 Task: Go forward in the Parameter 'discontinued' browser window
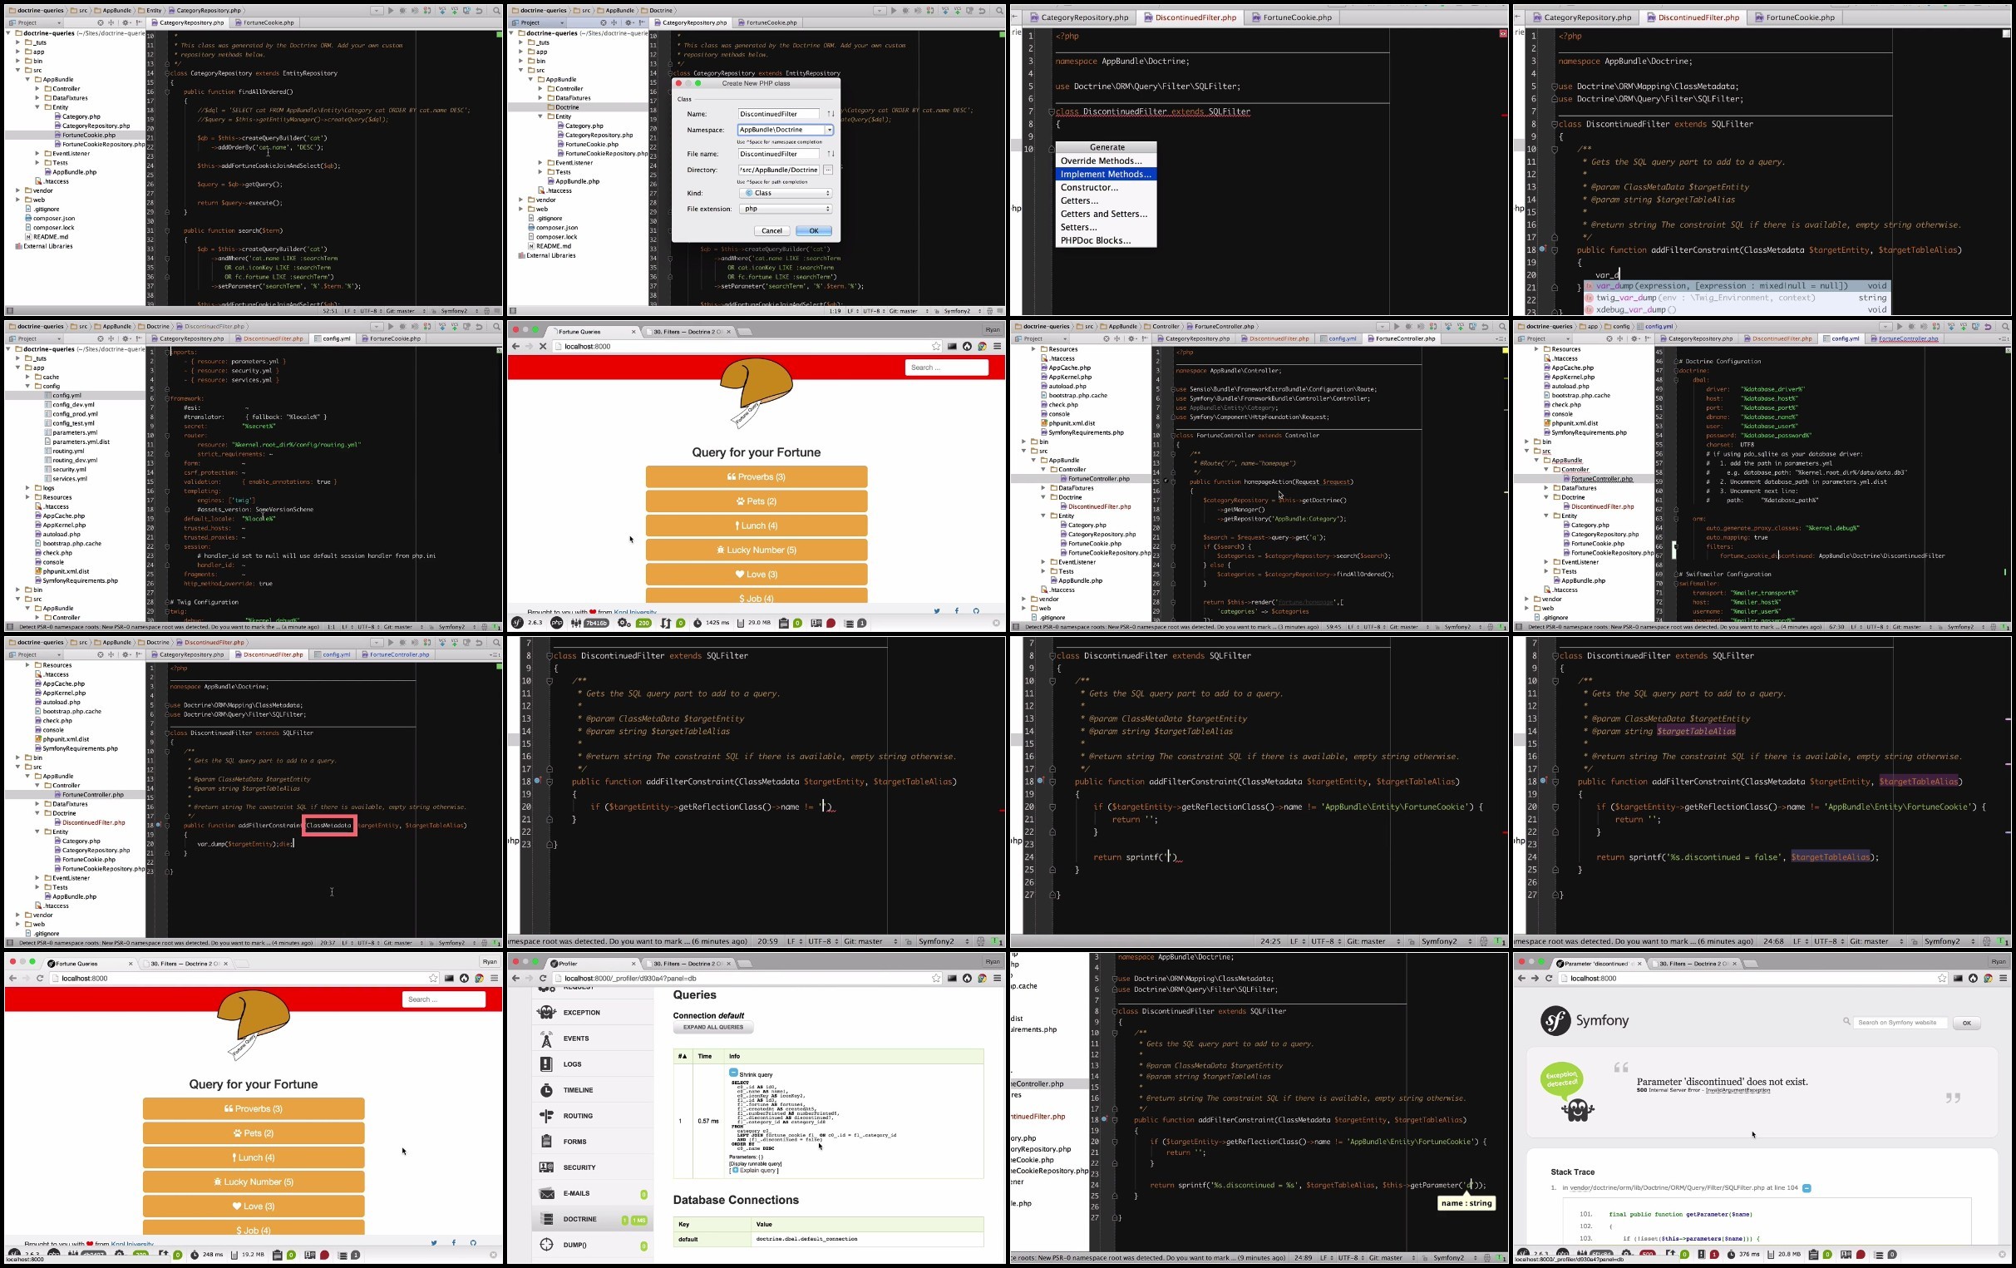[1535, 978]
